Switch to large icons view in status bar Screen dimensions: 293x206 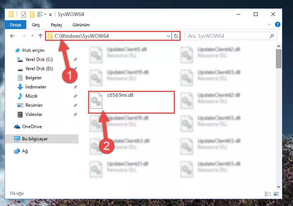pyautogui.click(x=276, y=194)
